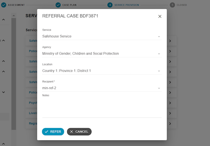Open the Location dropdown

click(102, 71)
